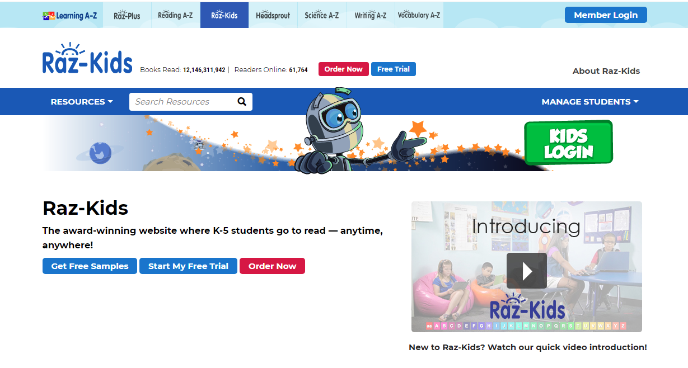Click the Member Login button
The width and height of the screenshot is (688, 368).
tap(606, 15)
